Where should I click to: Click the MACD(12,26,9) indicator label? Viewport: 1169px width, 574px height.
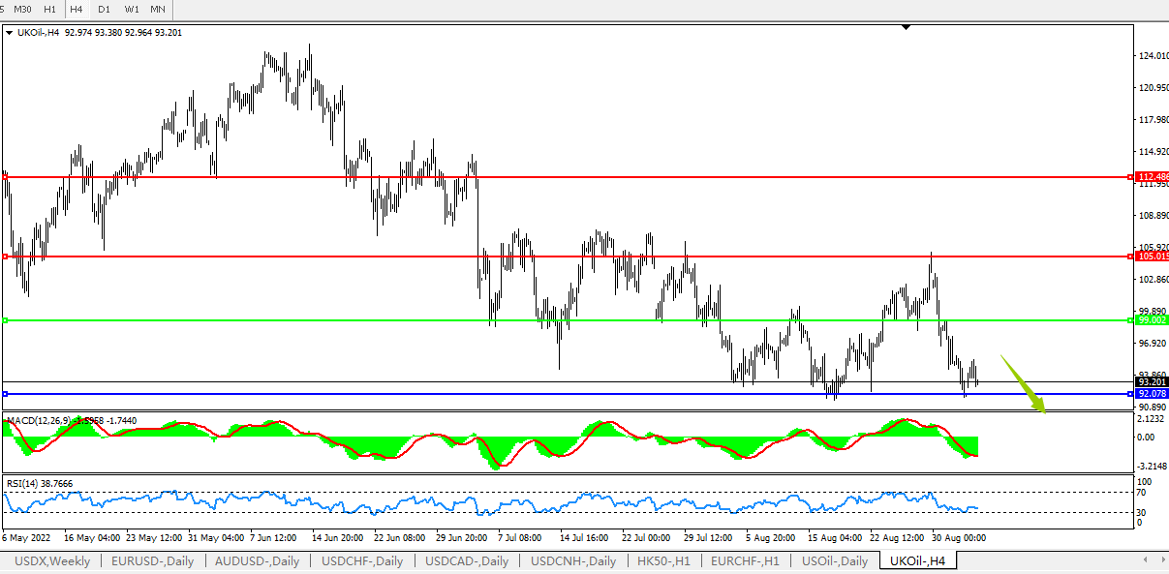tap(41, 421)
